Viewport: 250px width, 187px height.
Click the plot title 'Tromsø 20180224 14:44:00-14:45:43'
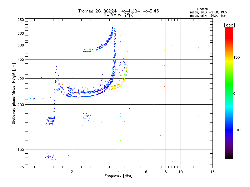pos(118,11)
